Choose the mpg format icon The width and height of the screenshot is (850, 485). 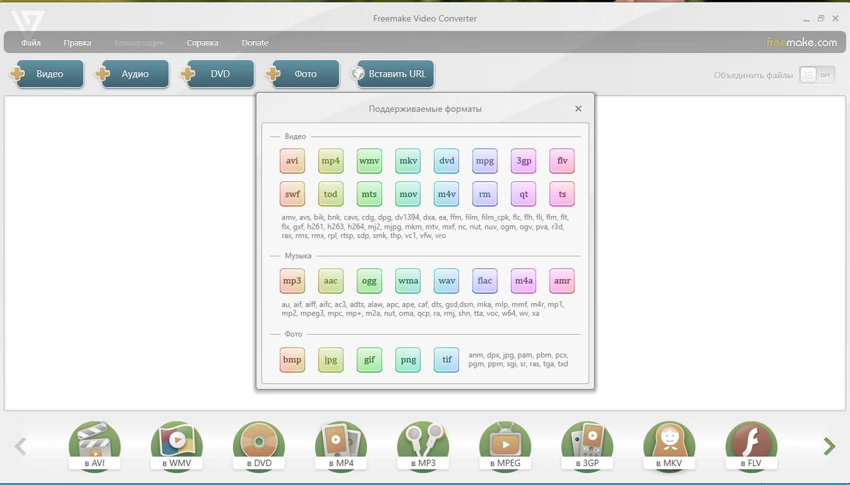coord(485,161)
